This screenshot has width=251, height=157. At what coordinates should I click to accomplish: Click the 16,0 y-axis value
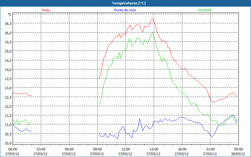(x=8, y=33)
